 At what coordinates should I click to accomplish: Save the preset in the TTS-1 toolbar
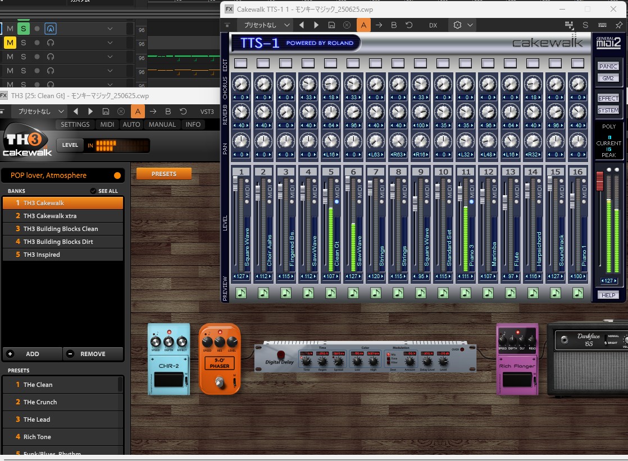pyautogui.click(x=331, y=25)
